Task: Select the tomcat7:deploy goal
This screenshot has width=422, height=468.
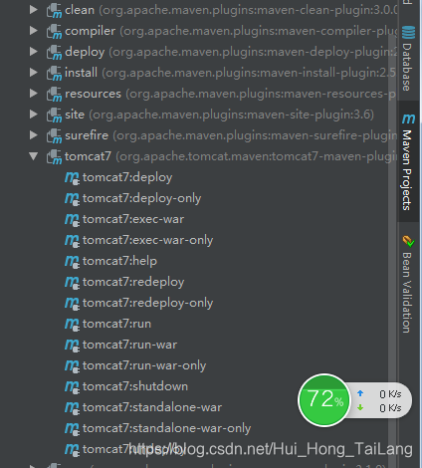Action: coord(127,177)
